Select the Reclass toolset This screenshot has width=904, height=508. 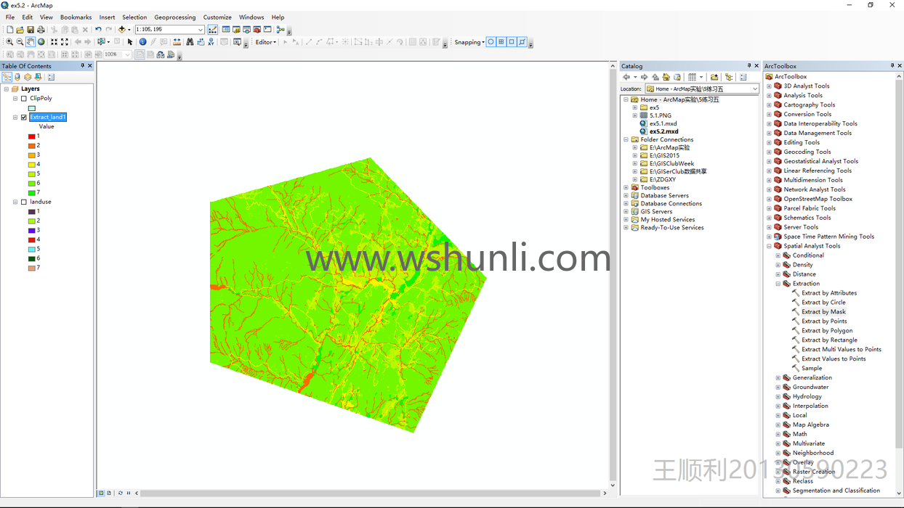pos(802,481)
